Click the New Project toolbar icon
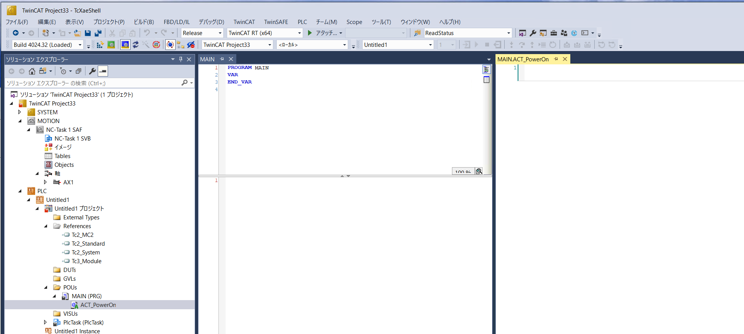The width and height of the screenshot is (744, 334). pos(46,33)
